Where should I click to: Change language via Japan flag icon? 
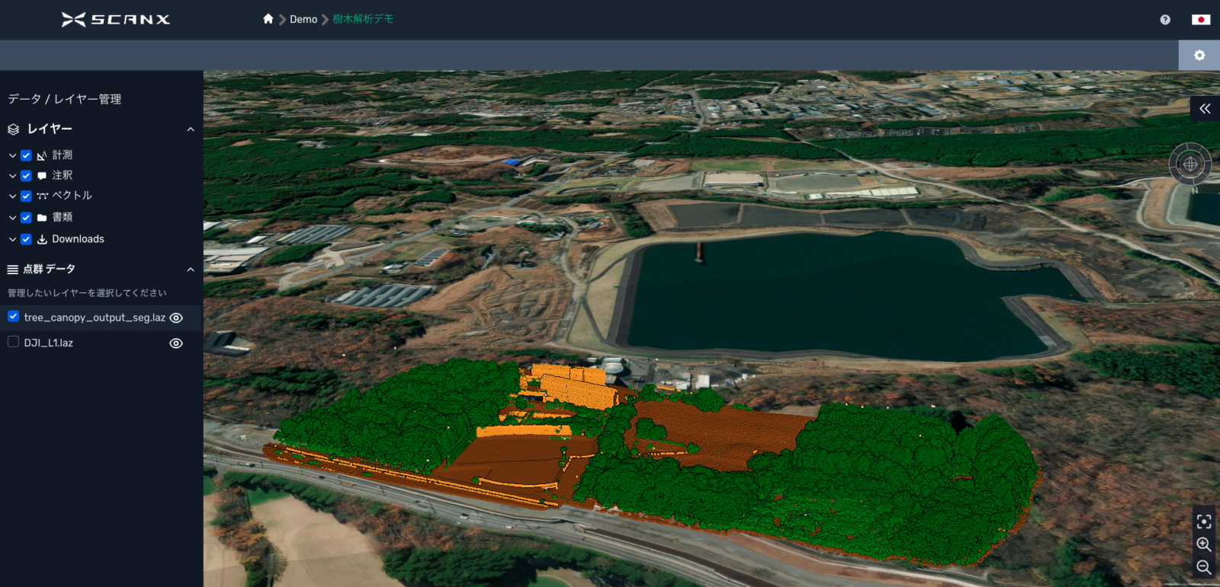point(1201,20)
